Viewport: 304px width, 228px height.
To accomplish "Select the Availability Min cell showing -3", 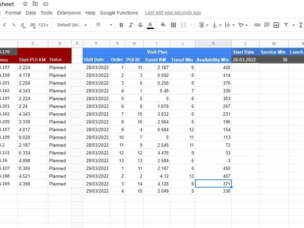I will (x=213, y=161).
